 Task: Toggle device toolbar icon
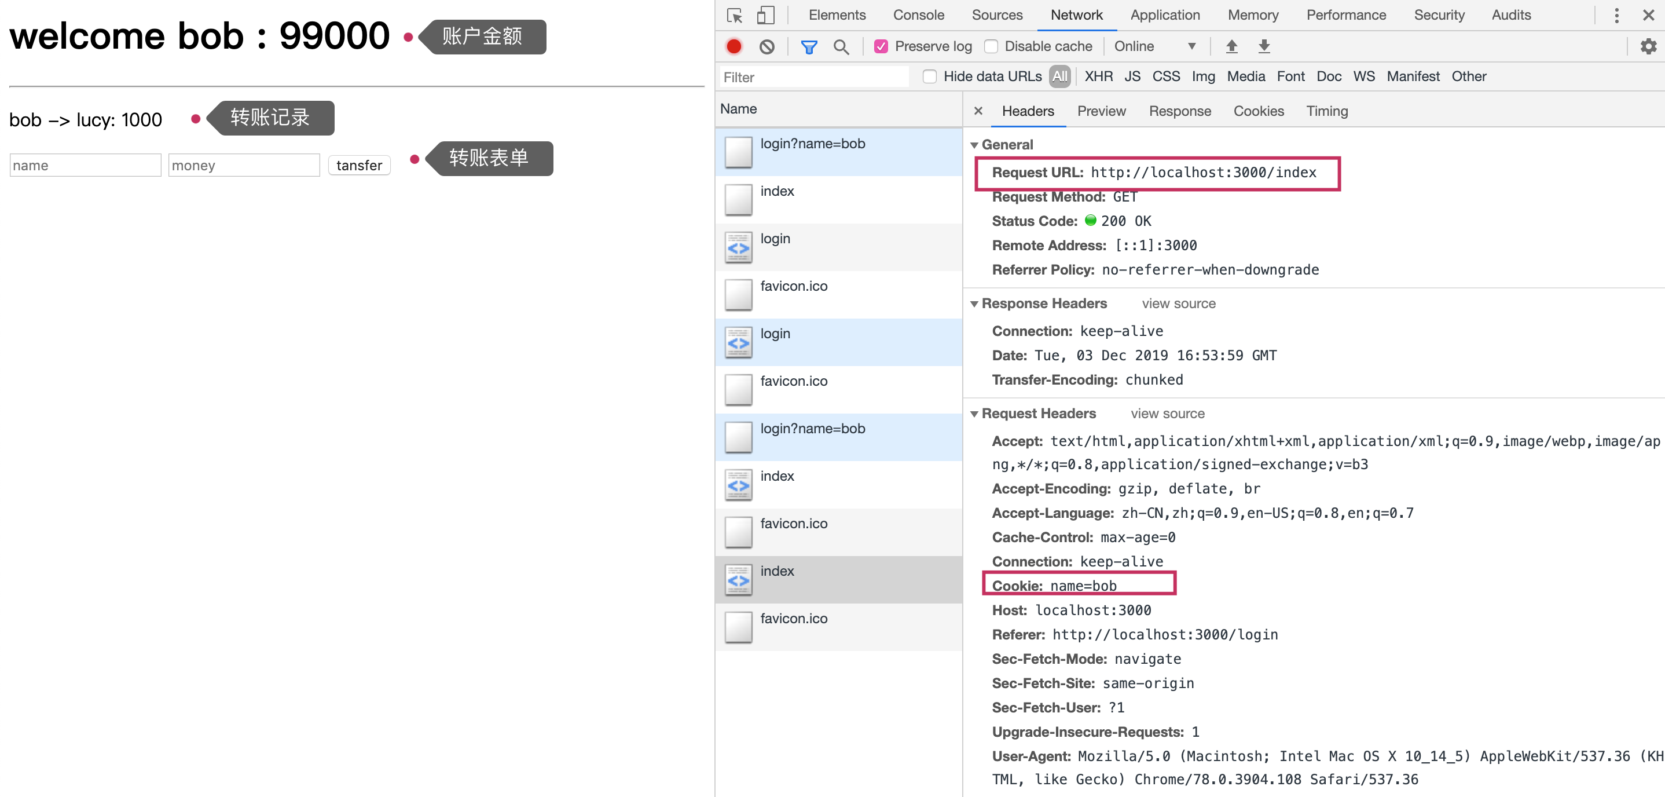click(x=765, y=15)
